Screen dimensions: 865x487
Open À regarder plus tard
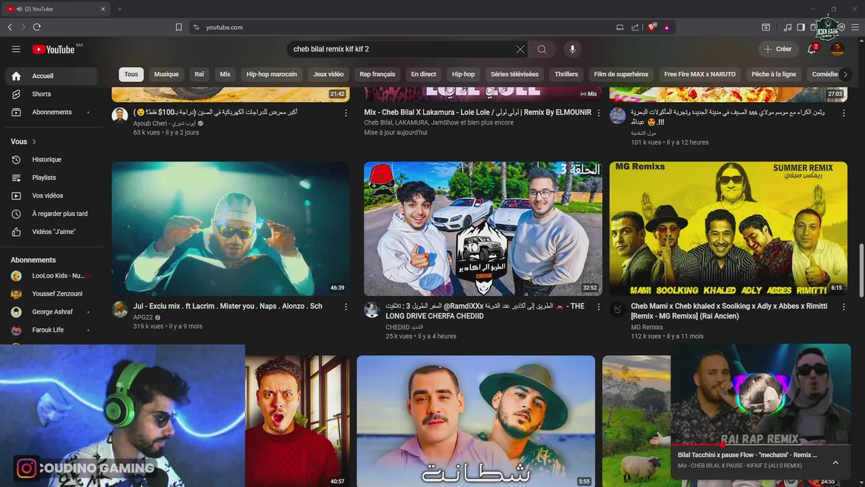53,214
